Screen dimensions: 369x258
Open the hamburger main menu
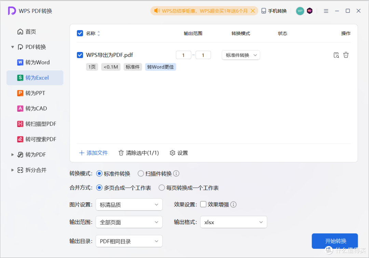click(326, 11)
